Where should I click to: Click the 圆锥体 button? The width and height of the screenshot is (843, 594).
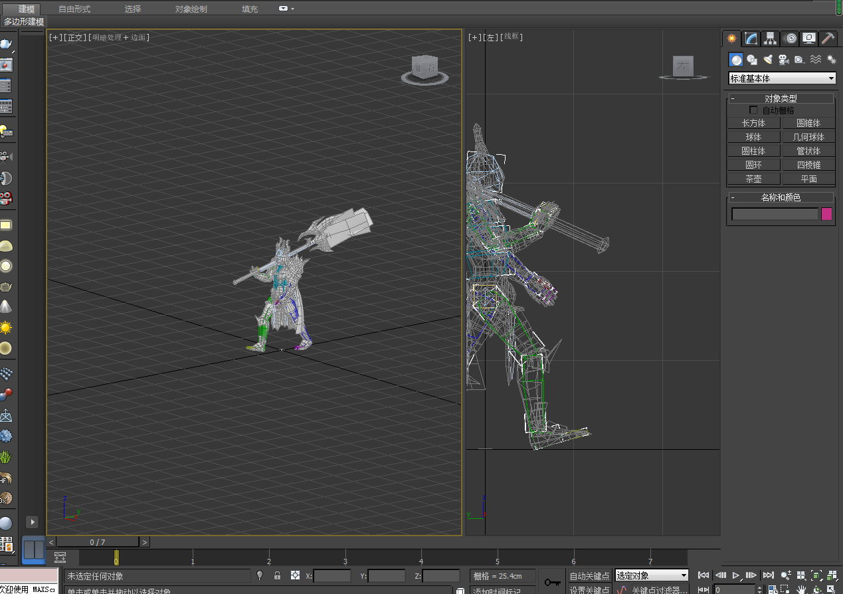[x=808, y=123]
